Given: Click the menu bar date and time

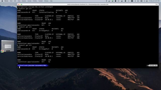Looking at the screenshot, I should [154, 1].
